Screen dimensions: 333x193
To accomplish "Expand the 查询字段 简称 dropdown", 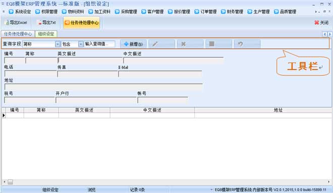I will coord(58,44).
